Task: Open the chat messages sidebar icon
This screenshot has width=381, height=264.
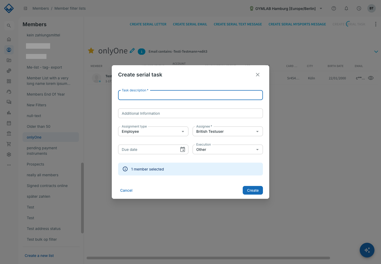Action: pyautogui.click(x=9, y=102)
